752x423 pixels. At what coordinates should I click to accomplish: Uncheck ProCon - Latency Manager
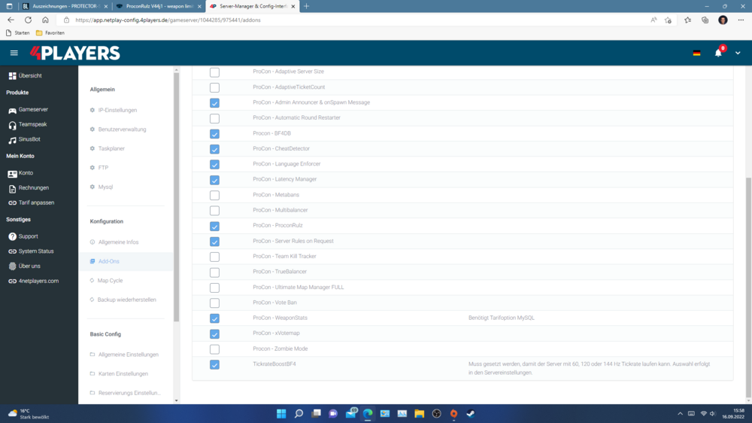tap(214, 180)
